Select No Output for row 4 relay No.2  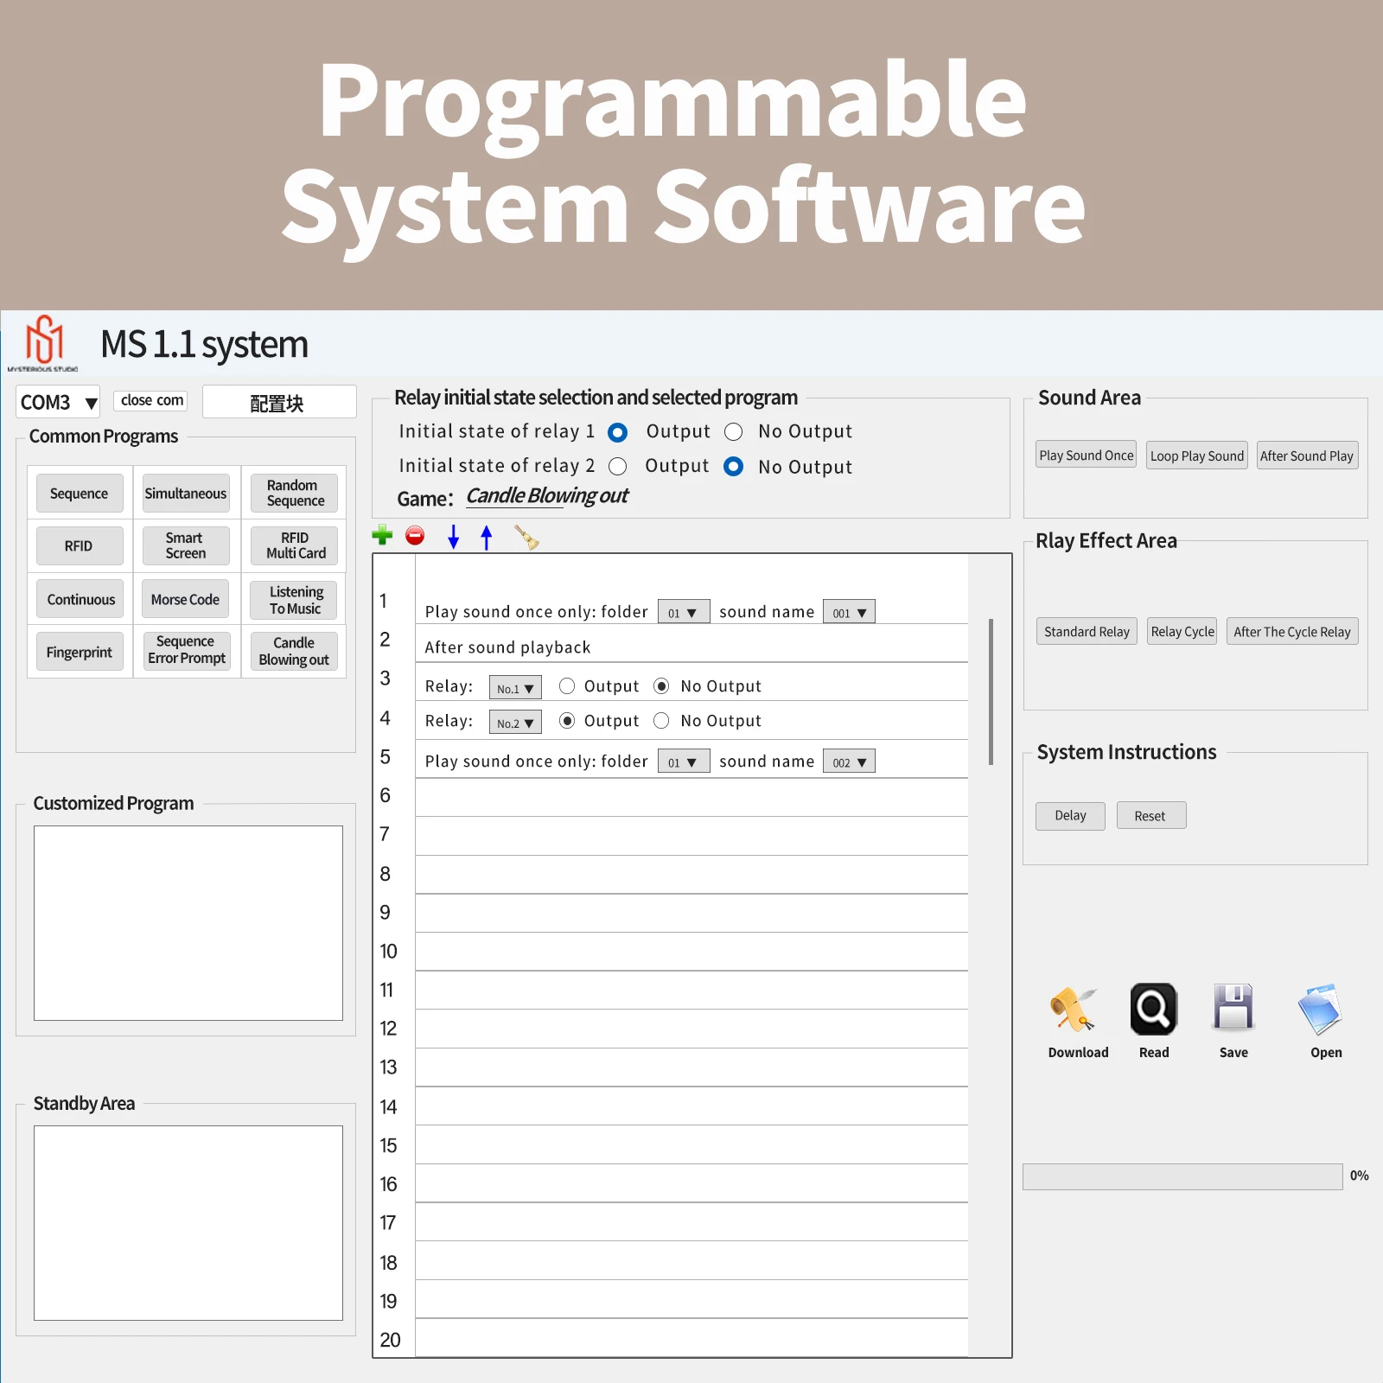[661, 721]
